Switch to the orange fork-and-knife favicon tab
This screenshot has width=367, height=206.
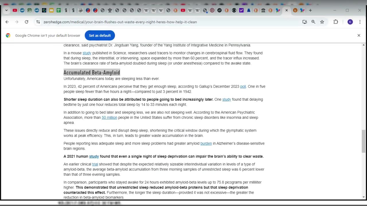295,10
